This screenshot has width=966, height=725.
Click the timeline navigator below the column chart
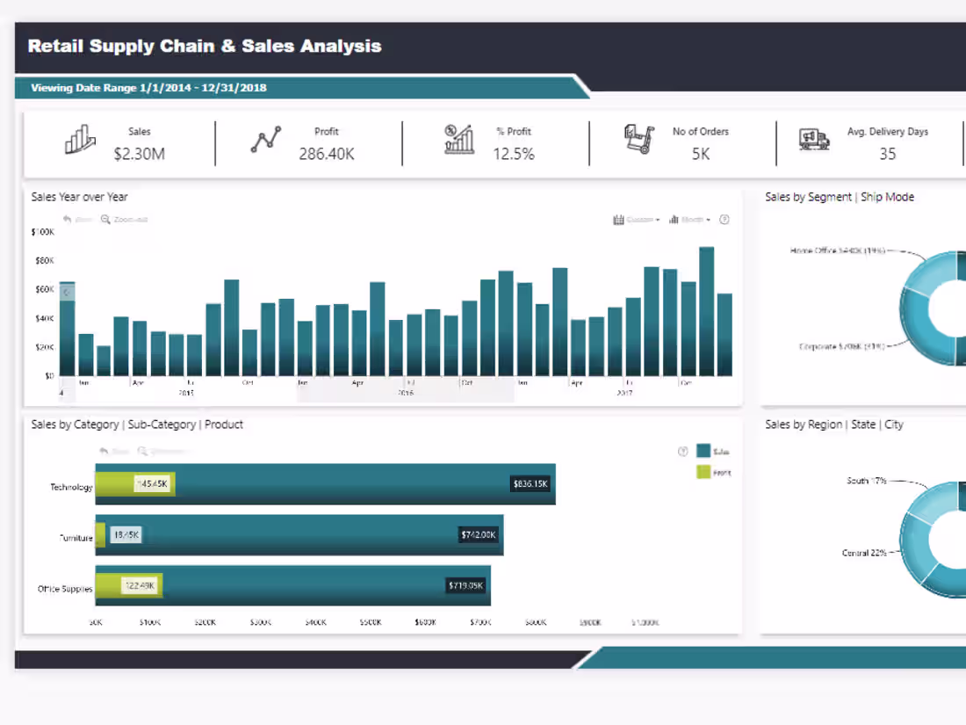[395, 388]
